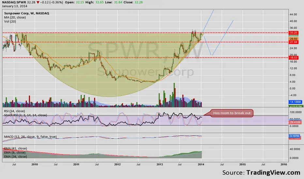This screenshot has height=179, width=304.
Task: Click the 40.0000 label on the EMA pane scale
Action: tap(296, 149)
